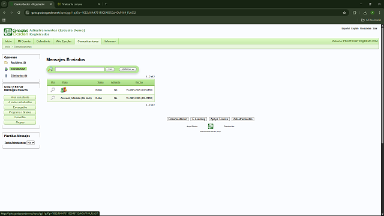Reload the page with the refresh icon

[x=19, y=13]
